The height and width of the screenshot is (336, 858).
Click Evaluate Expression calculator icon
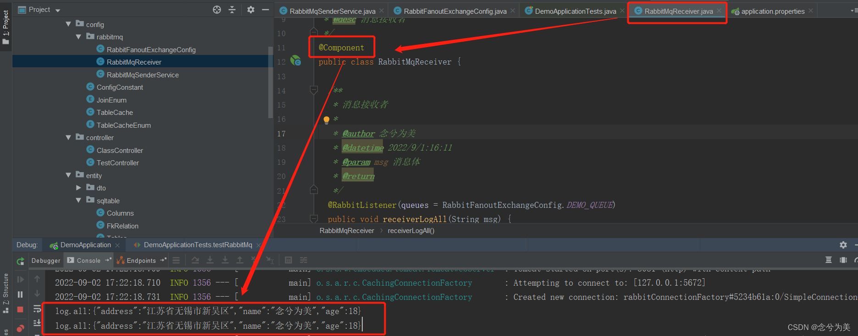point(288,260)
